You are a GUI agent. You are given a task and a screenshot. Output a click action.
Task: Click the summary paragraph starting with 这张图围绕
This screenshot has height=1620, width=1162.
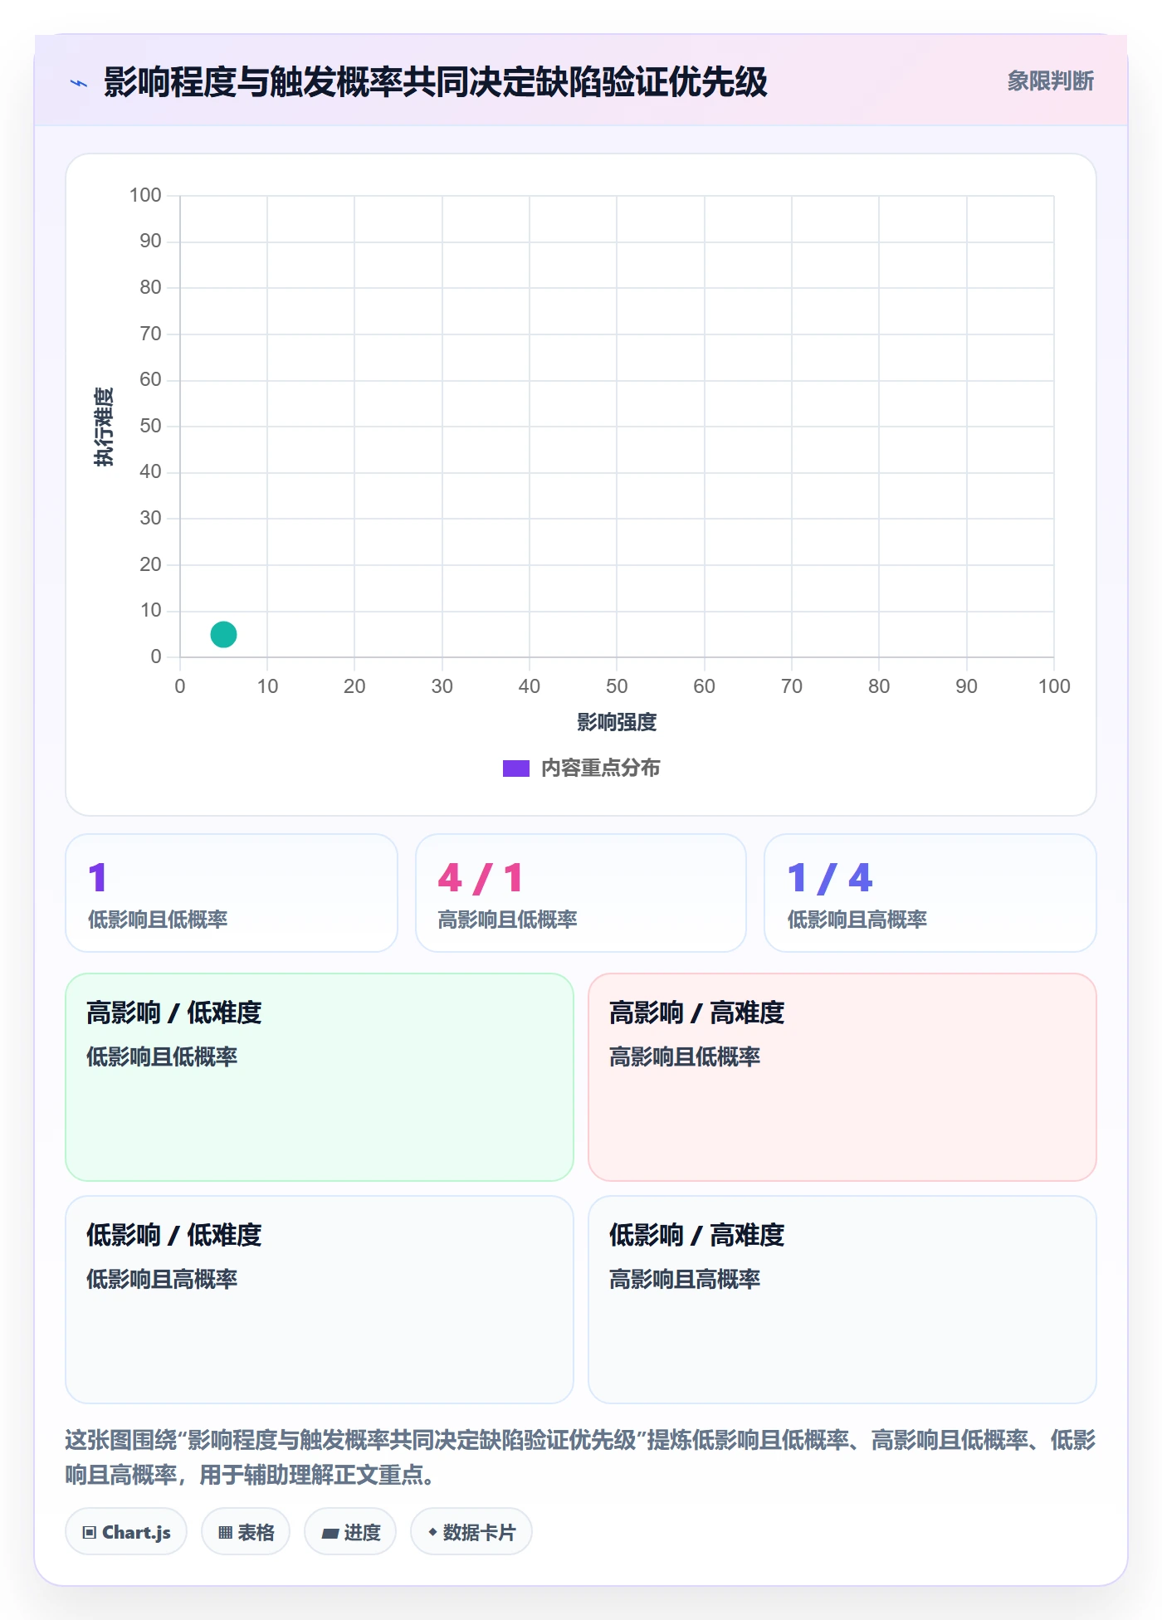(x=580, y=1457)
